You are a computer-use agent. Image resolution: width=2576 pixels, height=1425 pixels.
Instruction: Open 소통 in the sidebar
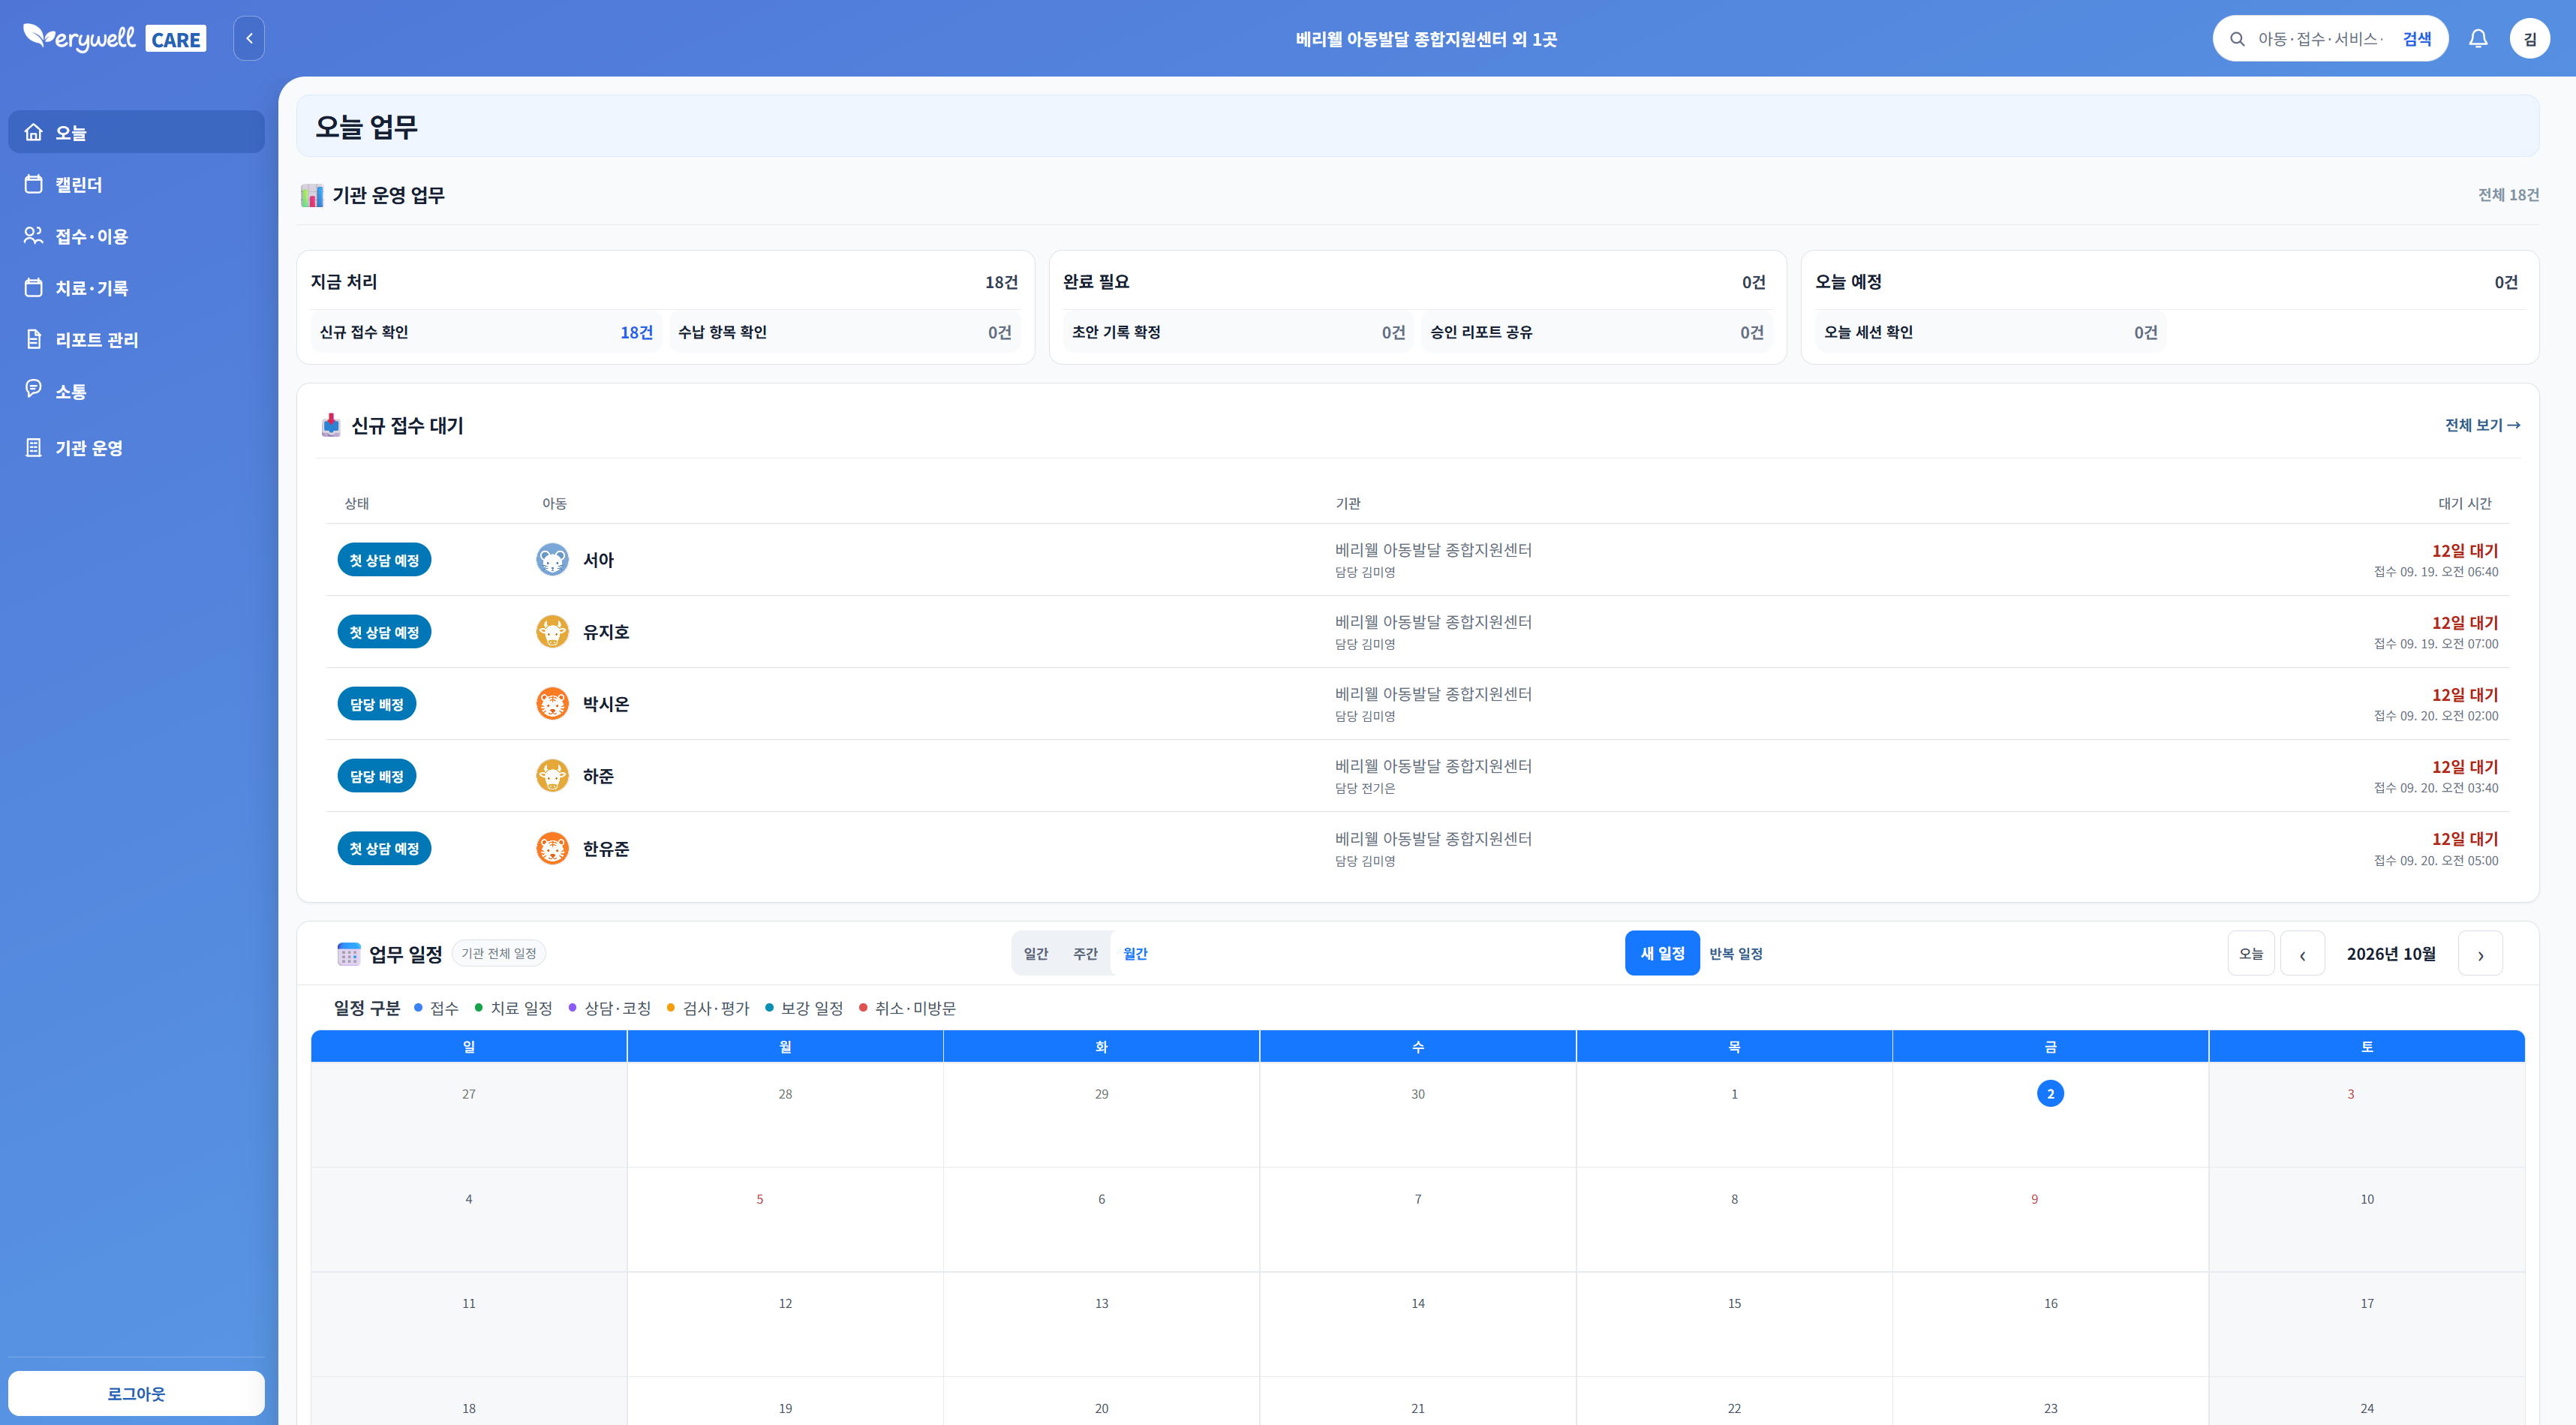(136, 391)
